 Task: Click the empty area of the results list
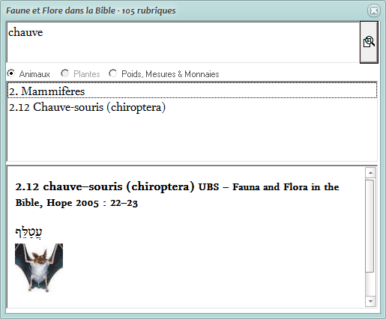[x=192, y=138]
